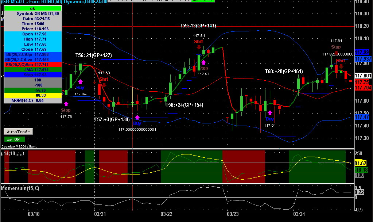373x222 pixels.
Task: Click the white 117.801 current price tag
Action: pos(363,76)
